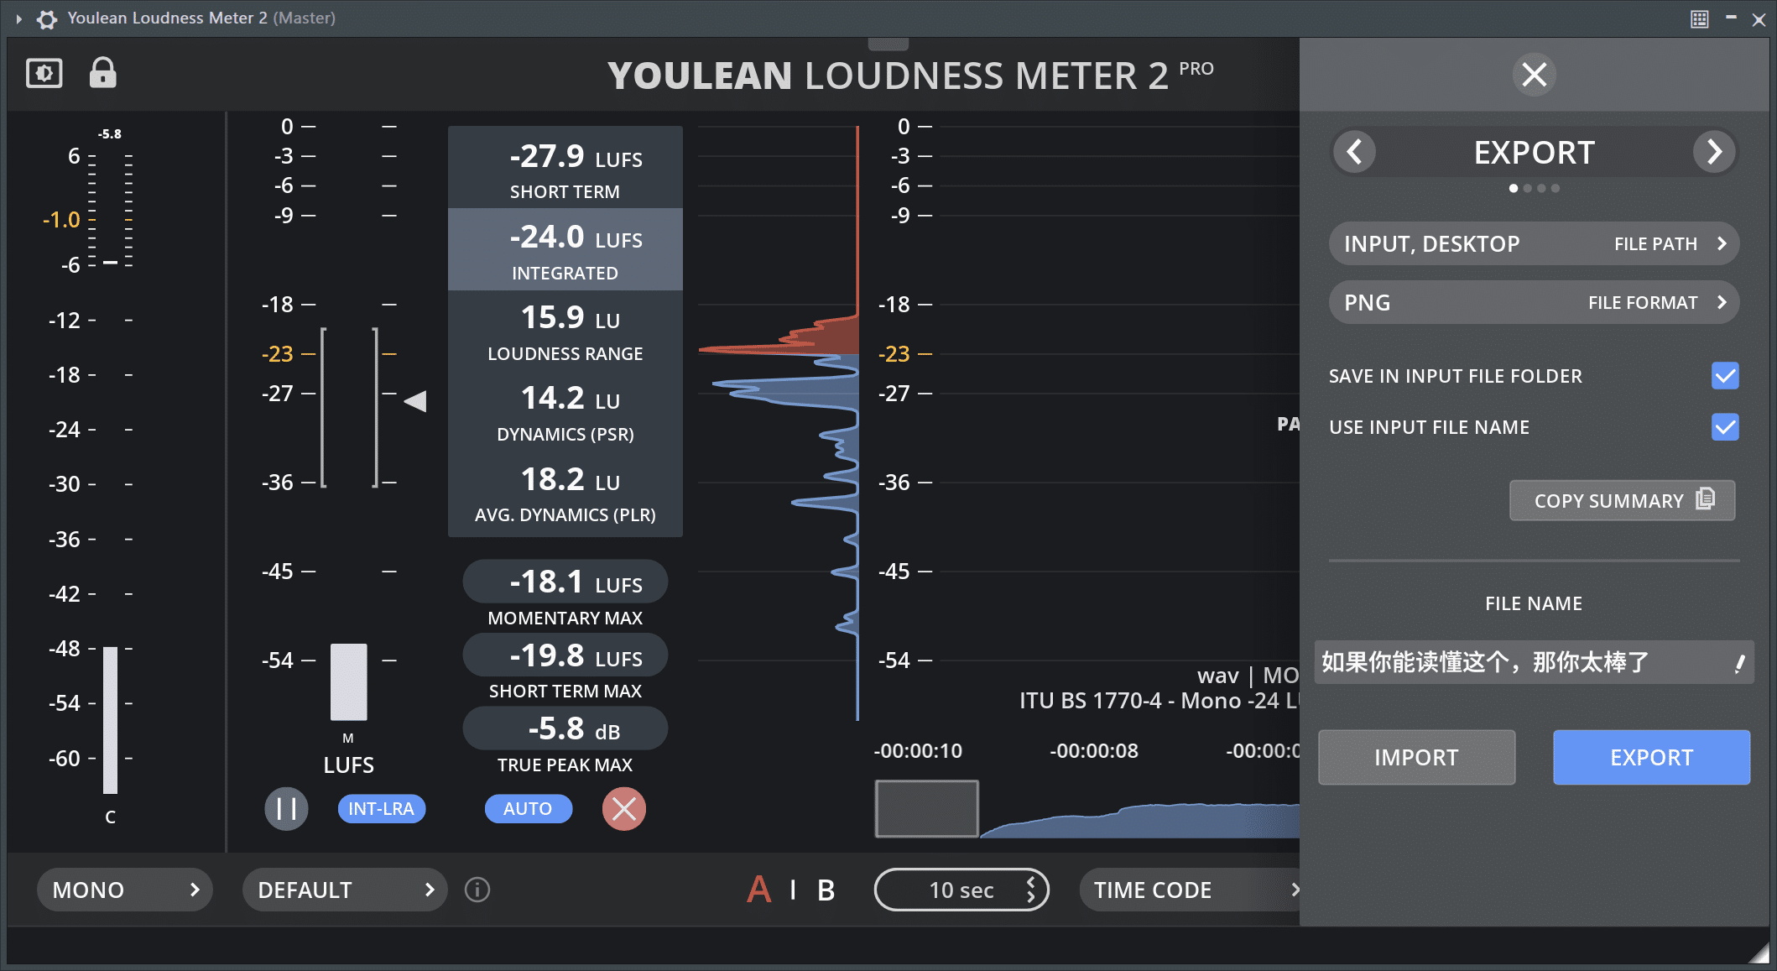Click the history overview grey thumbnail box
Viewport: 1777px width, 971px height.
(x=926, y=808)
